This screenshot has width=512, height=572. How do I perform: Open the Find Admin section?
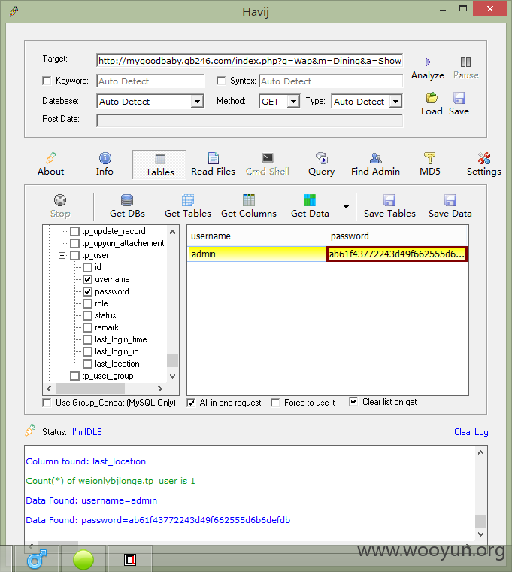point(375,164)
